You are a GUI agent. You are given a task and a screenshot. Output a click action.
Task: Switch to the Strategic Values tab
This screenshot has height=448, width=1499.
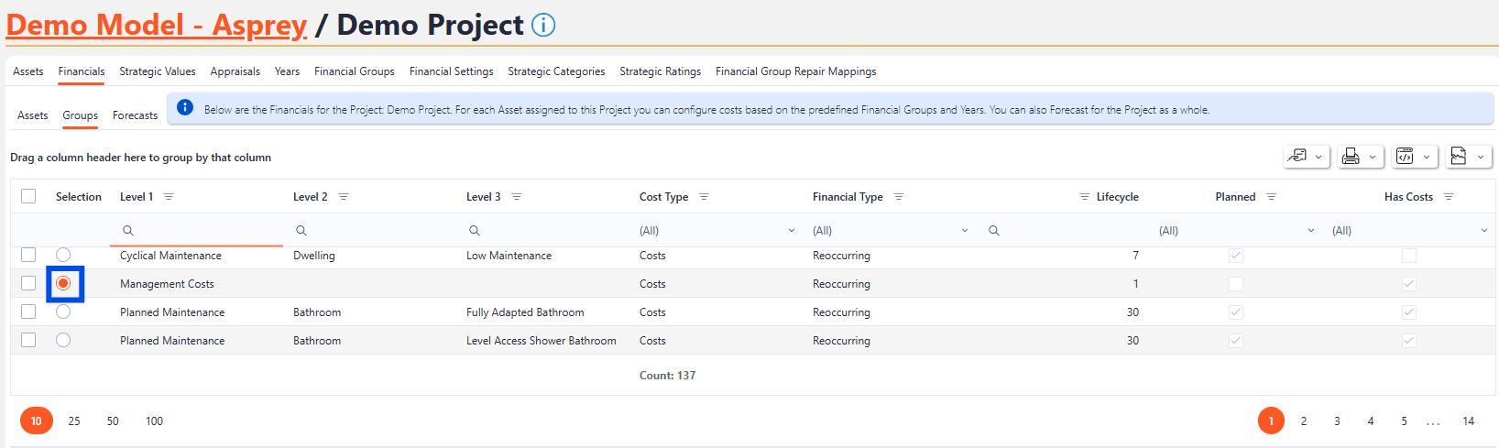158,71
